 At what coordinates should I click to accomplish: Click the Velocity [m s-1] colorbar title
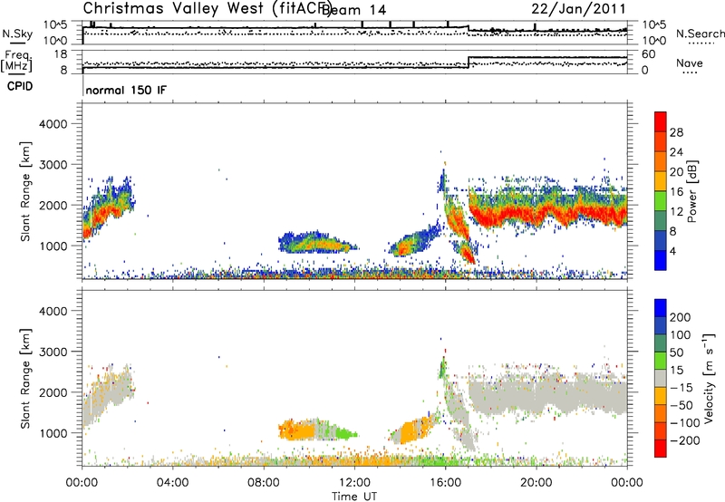(709, 378)
